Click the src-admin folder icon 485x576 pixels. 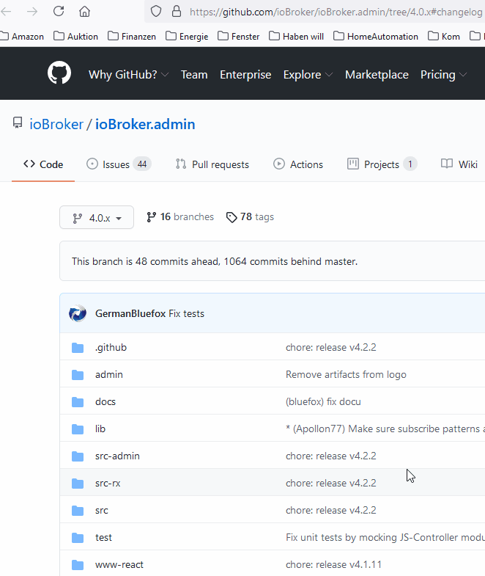[x=78, y=456]
